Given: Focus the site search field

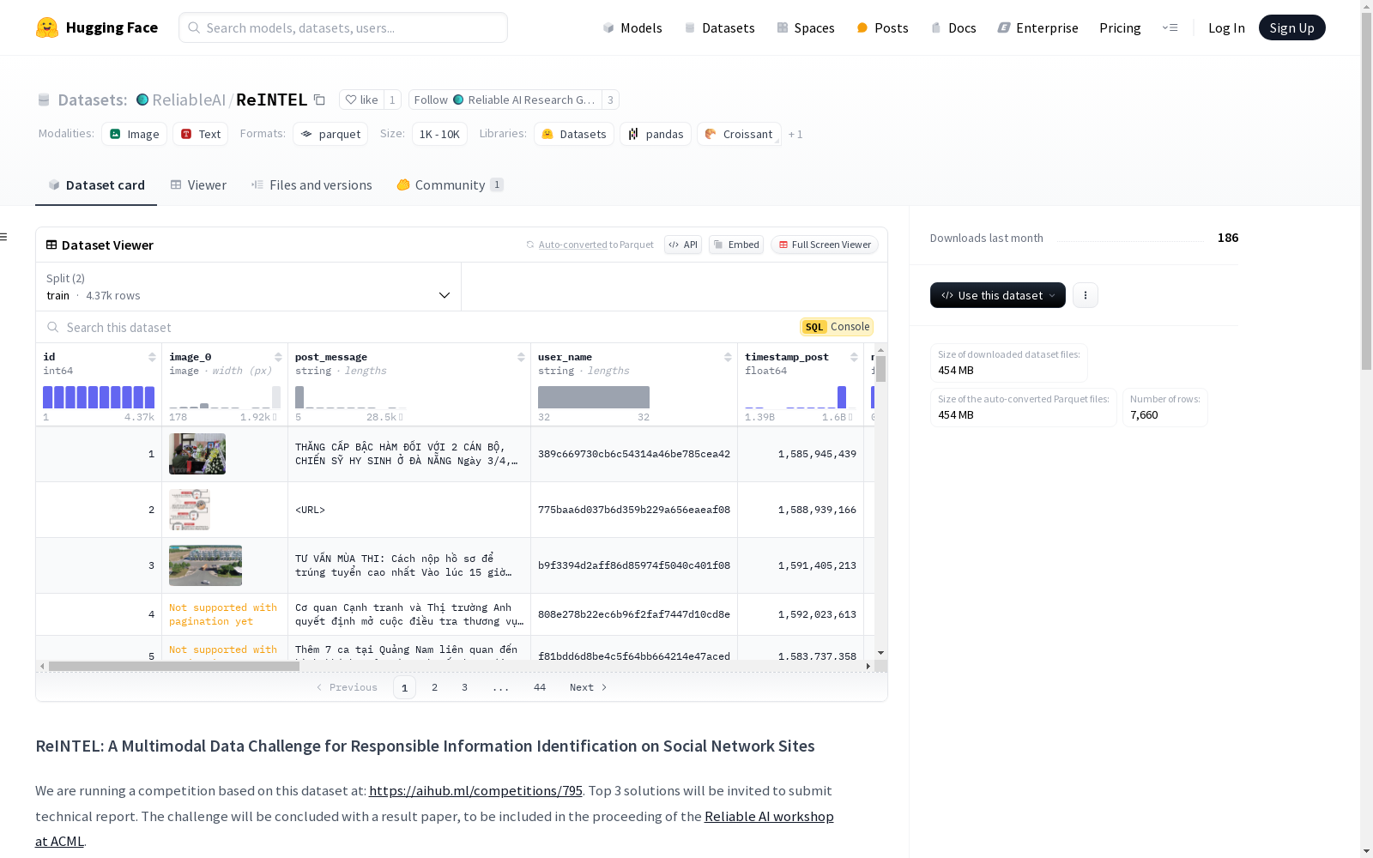Looking at the screenshot, I should pos(343,27).
